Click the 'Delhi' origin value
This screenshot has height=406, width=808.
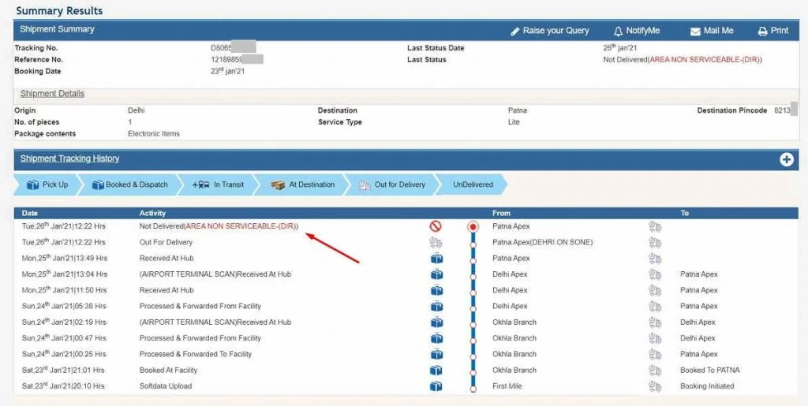pyautogui.click(x=137, y=110)
